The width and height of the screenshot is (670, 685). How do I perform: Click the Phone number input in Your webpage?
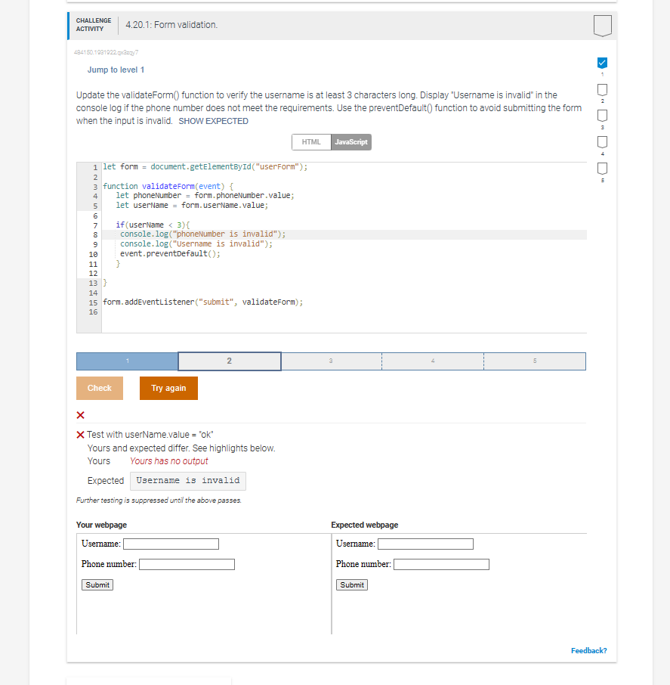186,563
